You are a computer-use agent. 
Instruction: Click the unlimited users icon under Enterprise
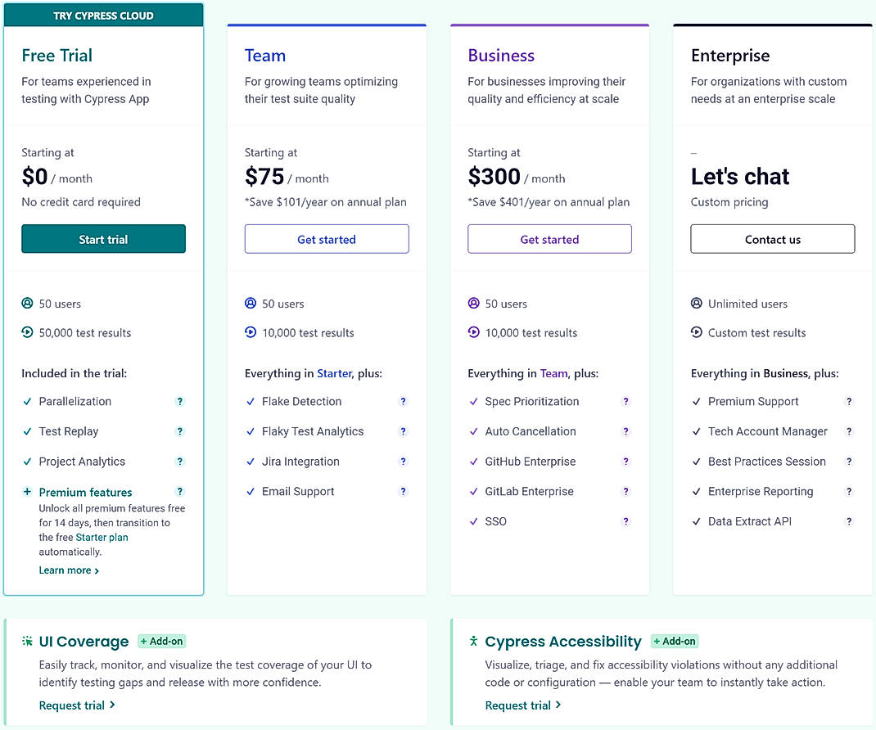[x=696, y=304]
